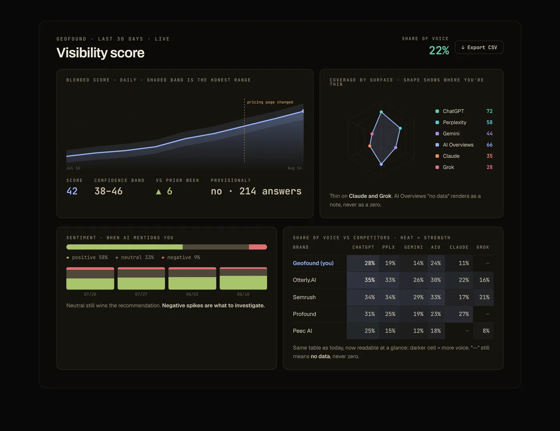Screen dimensions: 560x431
Task: Click the Jul 16 axis label
Action: (x=73, y=168)
